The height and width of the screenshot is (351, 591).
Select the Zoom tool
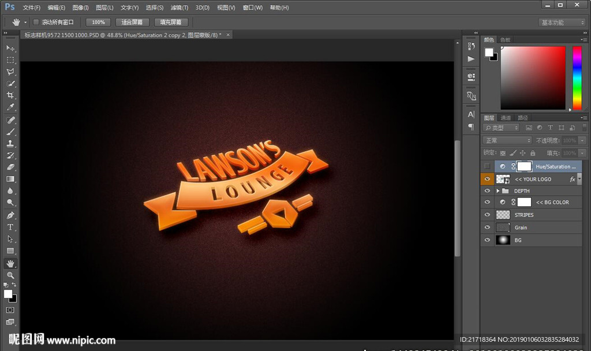10,275
